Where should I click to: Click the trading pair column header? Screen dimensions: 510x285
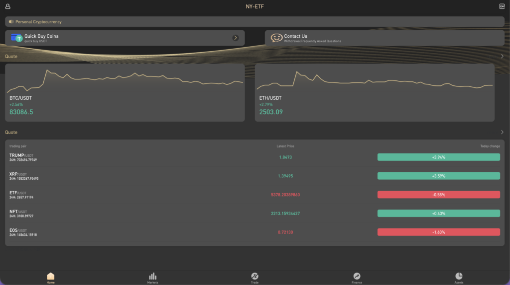pyautogui.click(x=18, y=146)
